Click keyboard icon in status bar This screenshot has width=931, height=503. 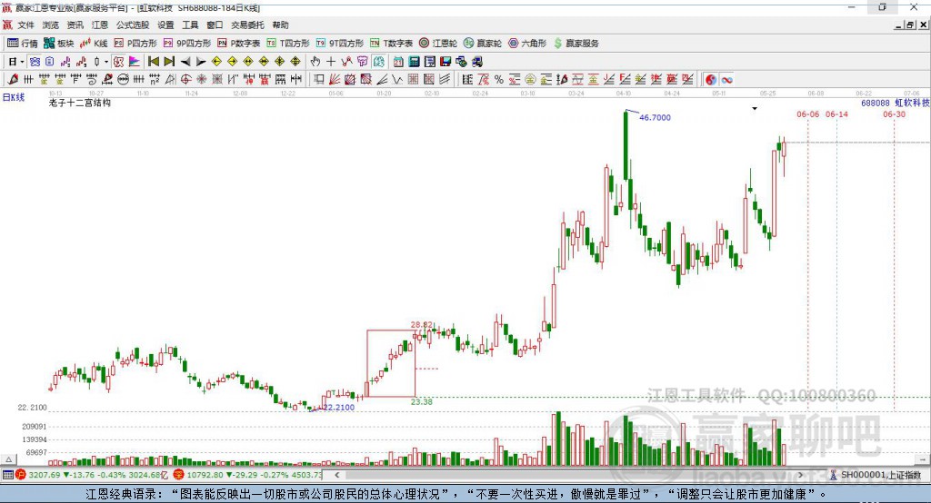click(7, 475)
